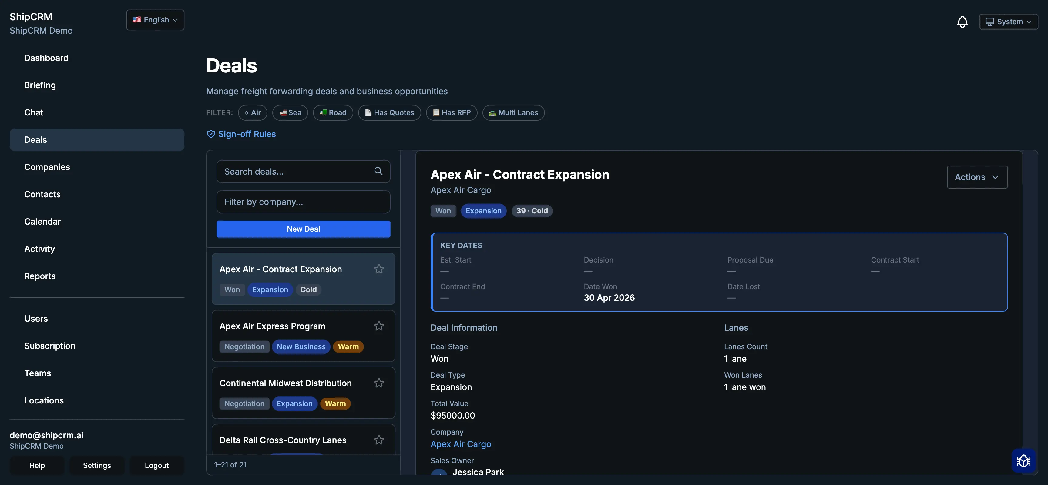Click the Help button
This screenshot has height=485, width=1048.
(37, 466)
